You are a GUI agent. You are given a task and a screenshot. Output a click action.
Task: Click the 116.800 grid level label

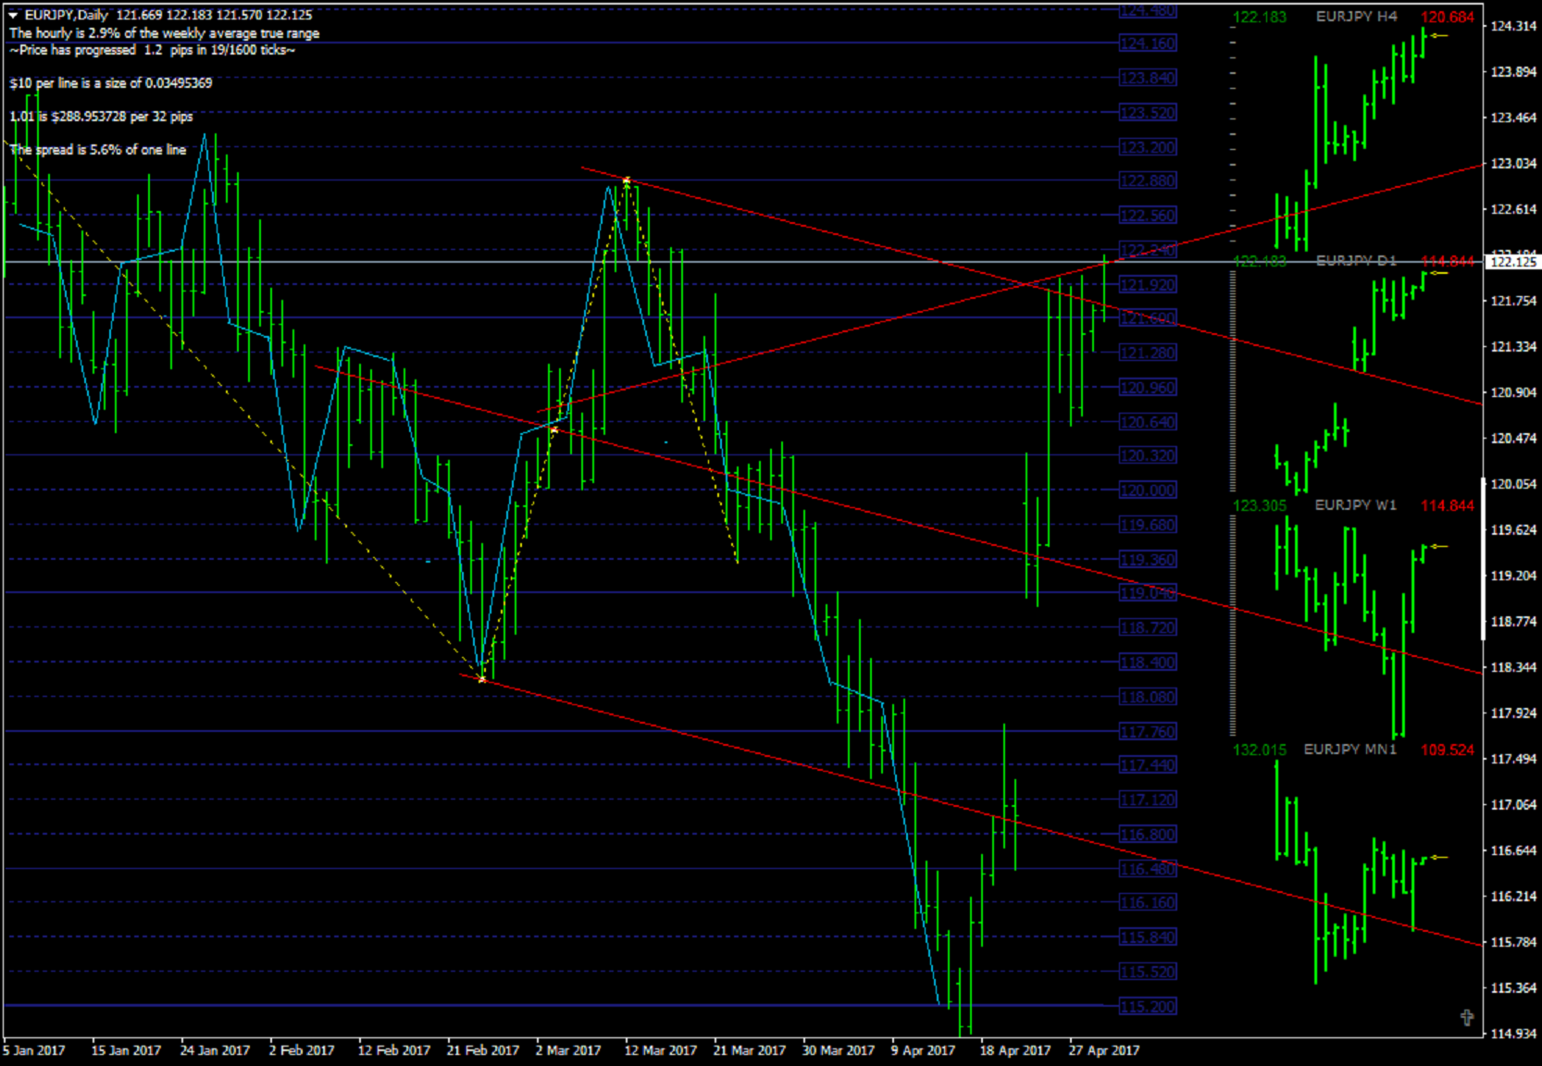[x=1148, y=835]
